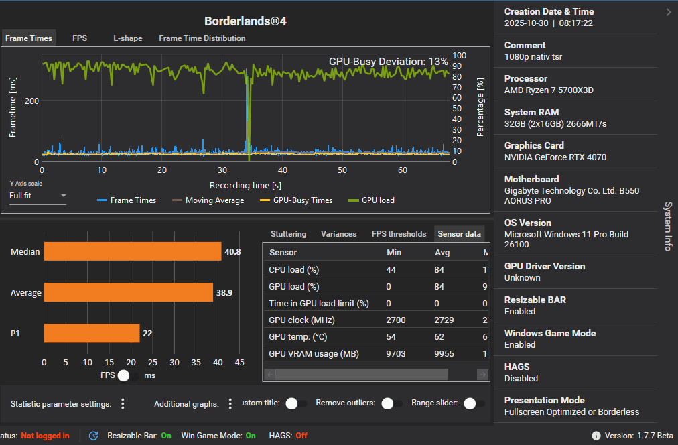Open Additional graphs three-dot menu

pos(230,403)
